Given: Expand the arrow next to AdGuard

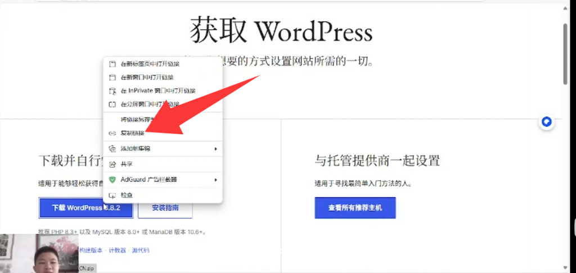Looking at the screenshot, I should [x=215, y=180].
